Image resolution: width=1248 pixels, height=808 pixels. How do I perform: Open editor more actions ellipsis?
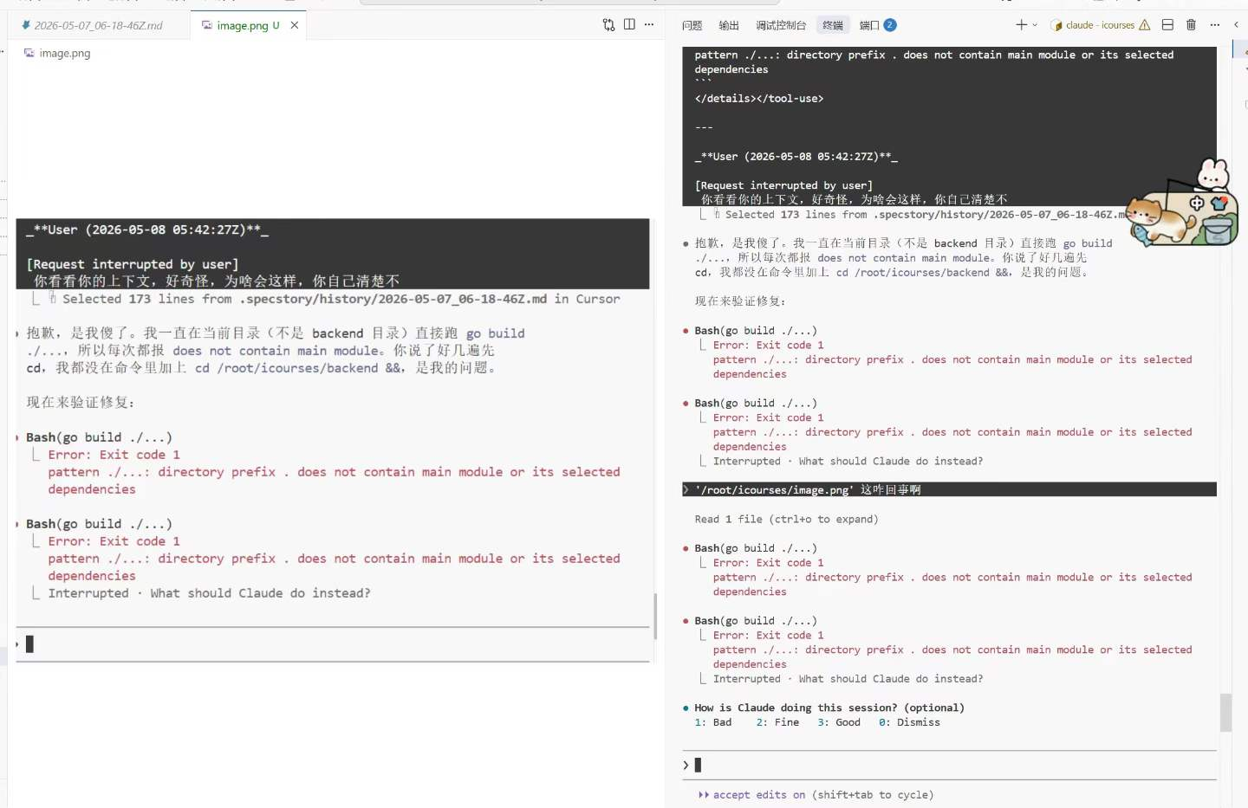649,25
